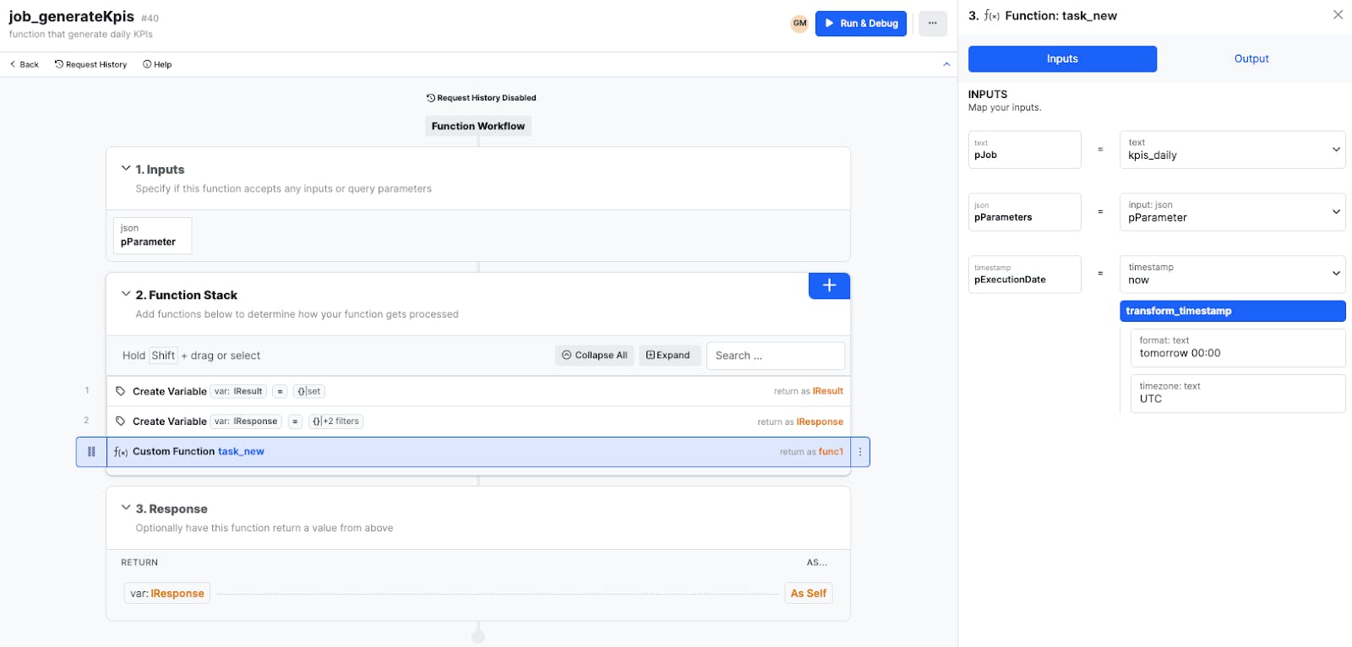The image size is (1352, 647).
Task: Collapse the 2. Function Stack section
Action: coord(126,294)
